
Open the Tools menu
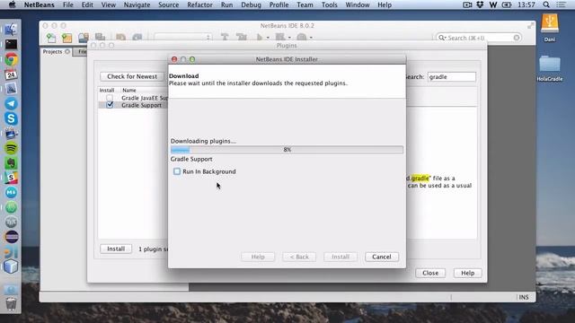pyautogui.click(x=330, y=4)
